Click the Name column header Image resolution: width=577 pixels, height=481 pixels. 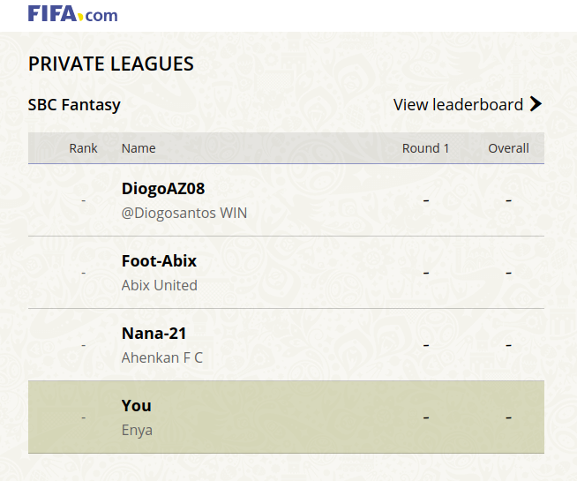139,148
